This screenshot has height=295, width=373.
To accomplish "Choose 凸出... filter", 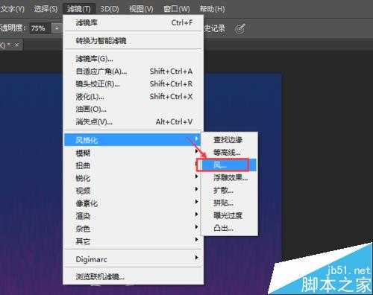I will 229,228.
